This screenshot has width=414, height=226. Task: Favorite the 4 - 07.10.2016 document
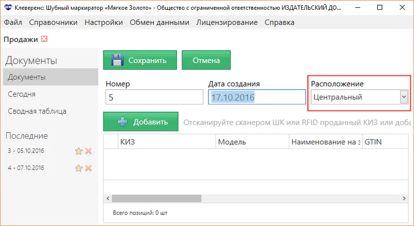coord(79,168)
